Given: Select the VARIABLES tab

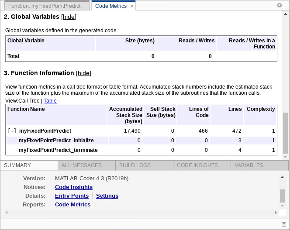Looking at the screenshot, I should pyautogui.click(x=249, y=165).
